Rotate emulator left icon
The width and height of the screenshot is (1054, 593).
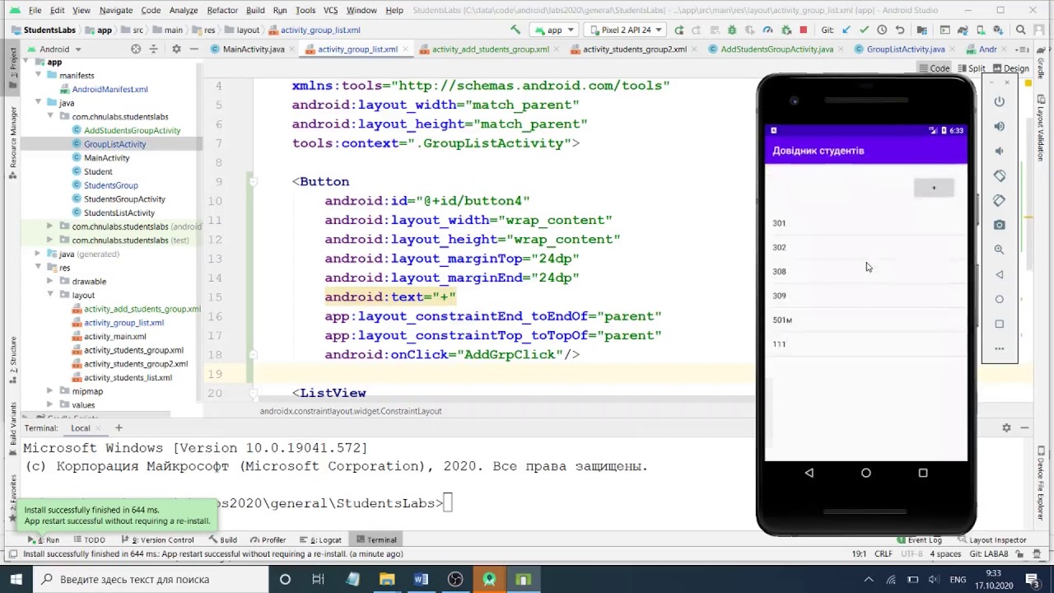point(999,175)
